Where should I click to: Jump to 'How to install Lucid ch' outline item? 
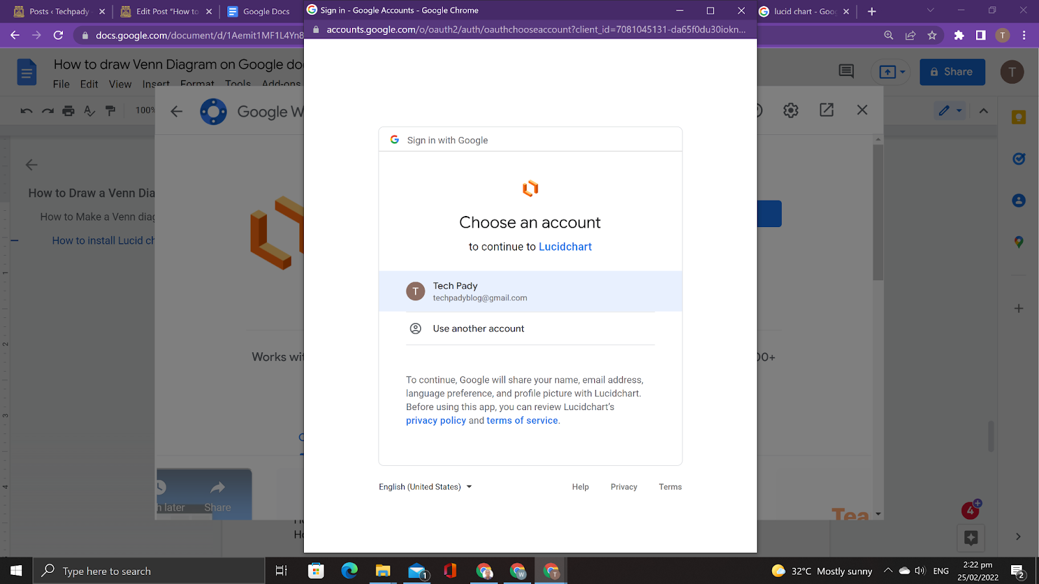103,241
